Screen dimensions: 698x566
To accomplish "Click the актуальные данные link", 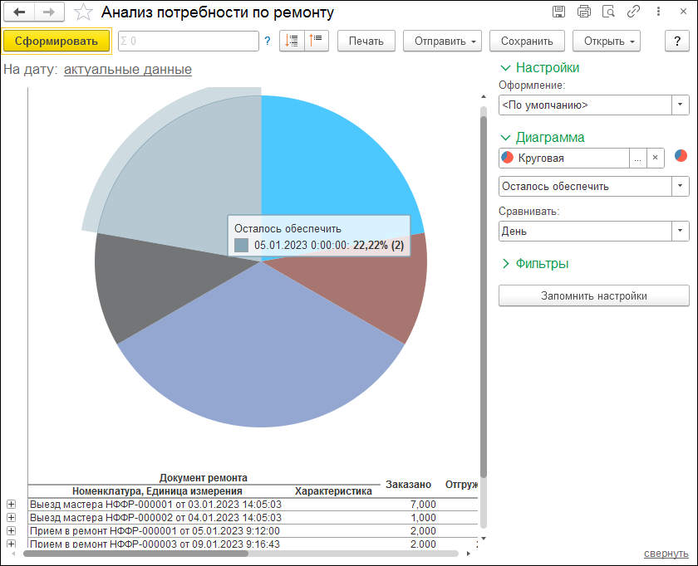I will click(128, 70).
